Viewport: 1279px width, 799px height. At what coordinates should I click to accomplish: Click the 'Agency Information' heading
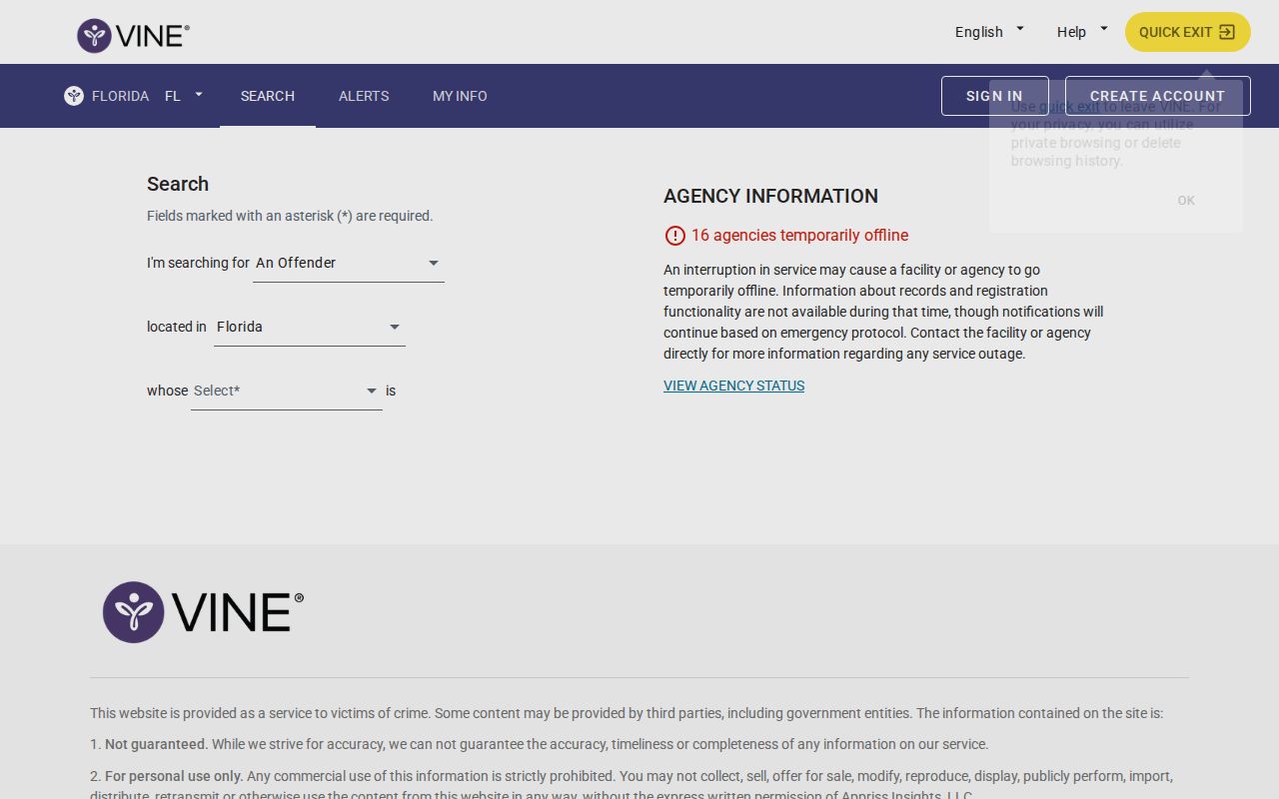(770, 196)
